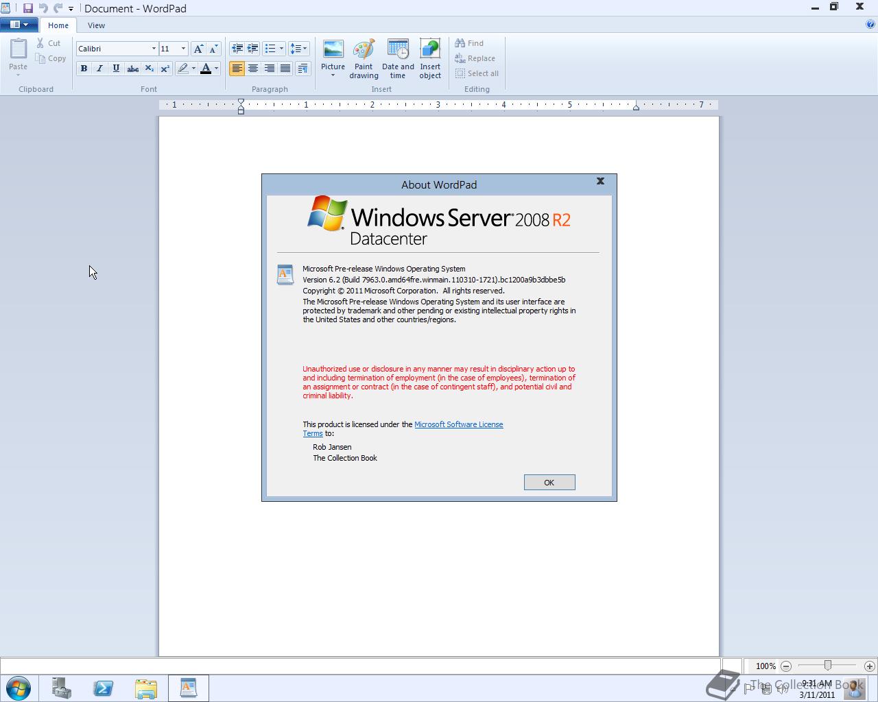
Task: Start a bulleted list
Action: 270,49
